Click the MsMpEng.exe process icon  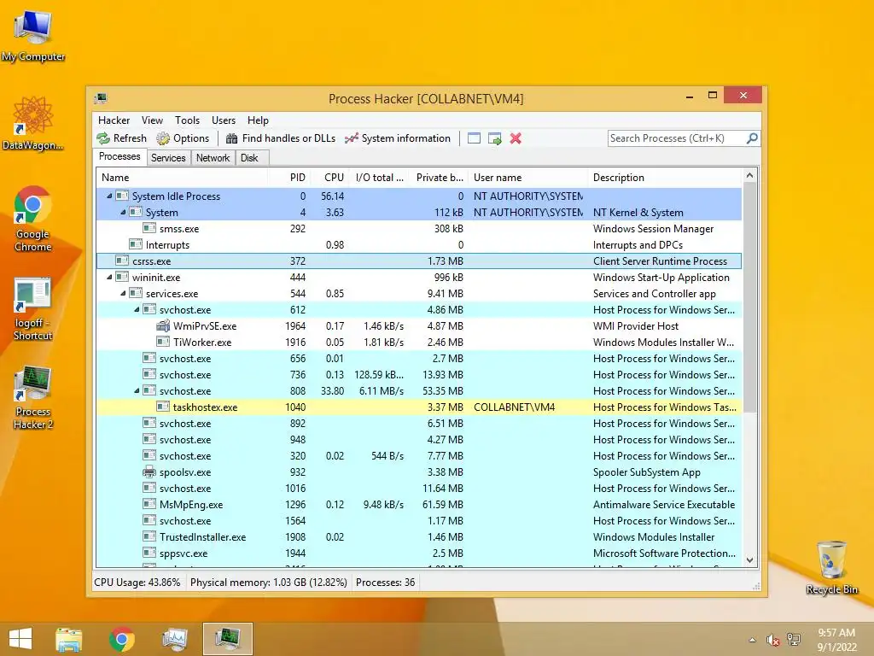click(x=149, y=504)
